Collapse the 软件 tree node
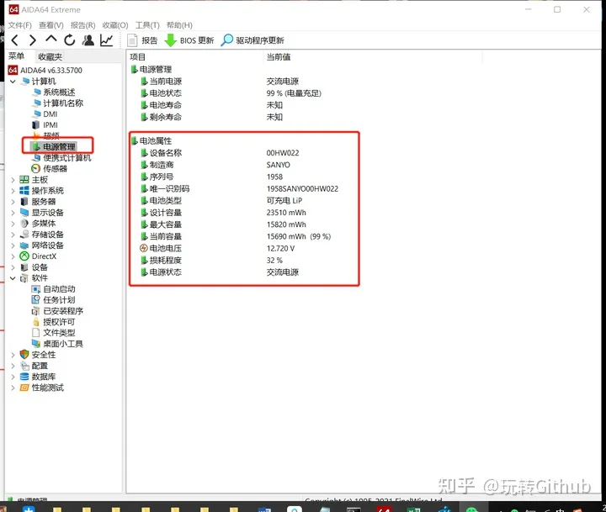 coord(13,278)
